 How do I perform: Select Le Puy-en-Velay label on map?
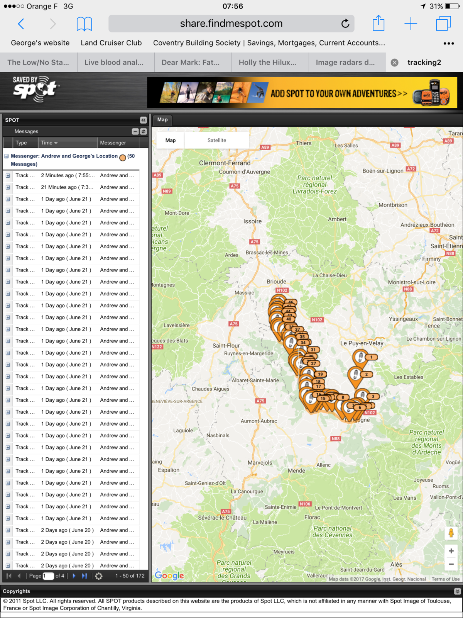coord(362,343)
